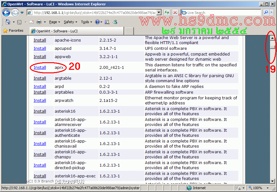The image size is (277, 192).
Task: Stop loading with the red X icon
Action: point(175,13)
